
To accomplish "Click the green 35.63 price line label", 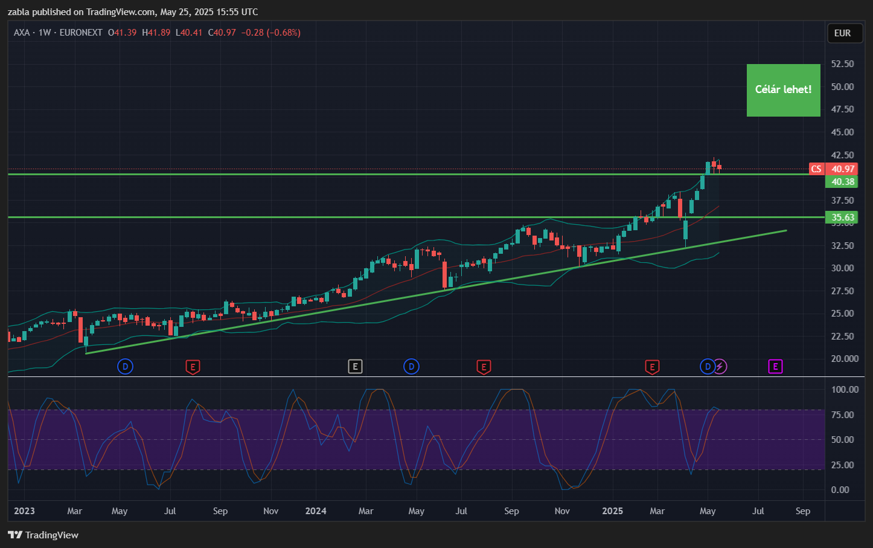I will coord(843,218).
